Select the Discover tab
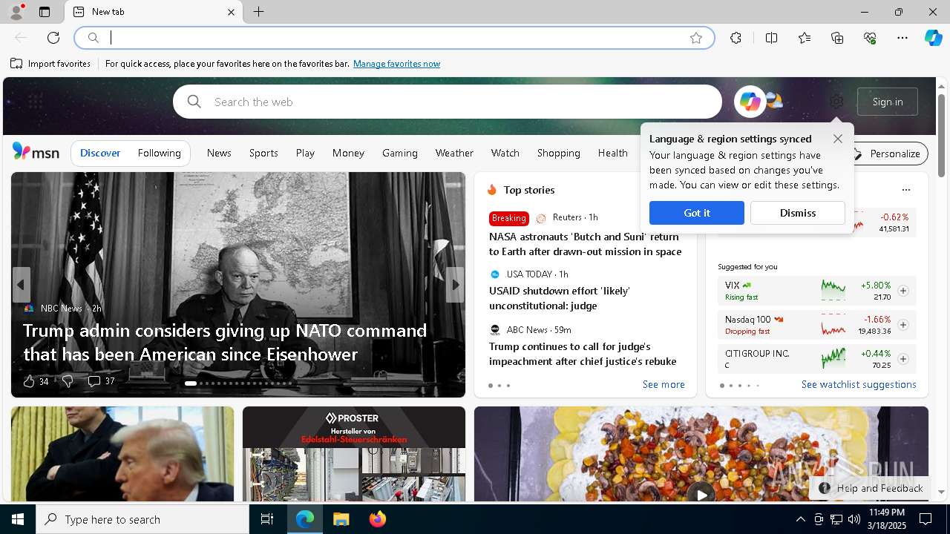Screen dimensions: 950x534 100,153
